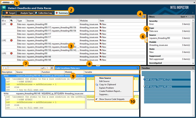Open the Timeline pane help icon
This screenshot has height=118, width=196.
[193, 68]
